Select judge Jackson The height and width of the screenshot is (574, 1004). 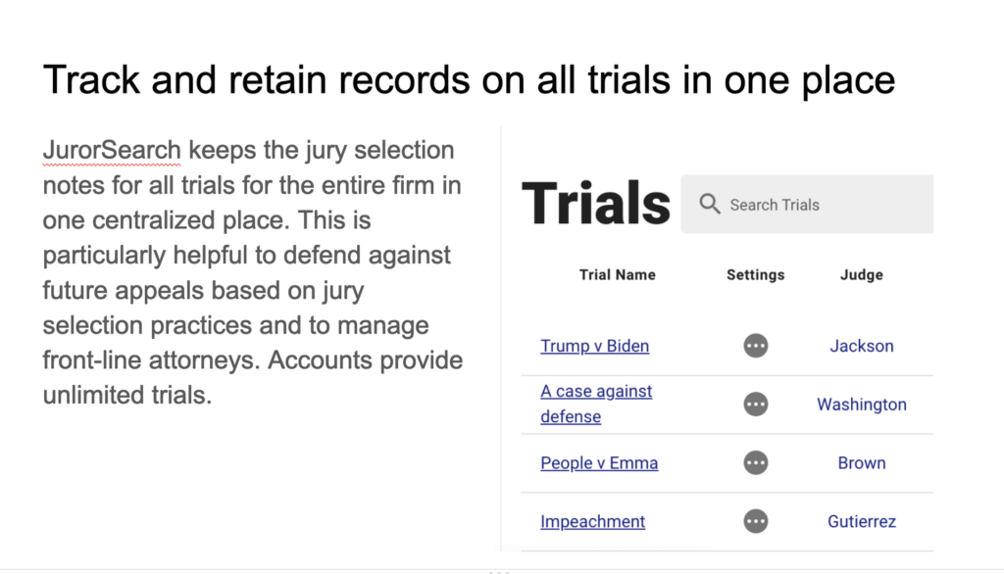[x=862, y=346]
